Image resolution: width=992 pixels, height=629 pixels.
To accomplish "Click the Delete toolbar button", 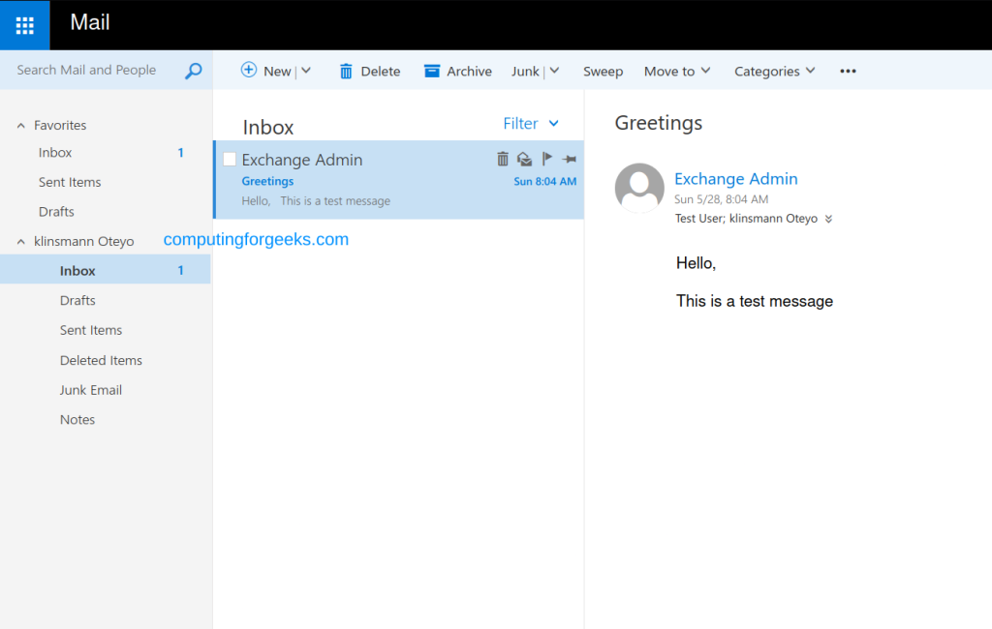I will 369,72.
